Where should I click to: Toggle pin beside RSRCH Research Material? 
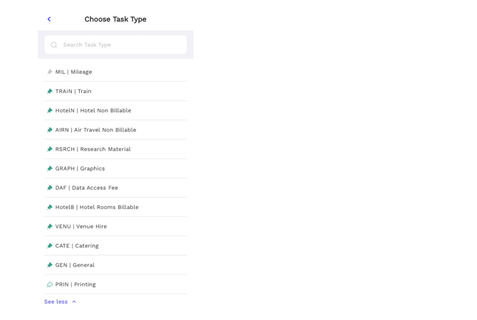coord(50,149)
